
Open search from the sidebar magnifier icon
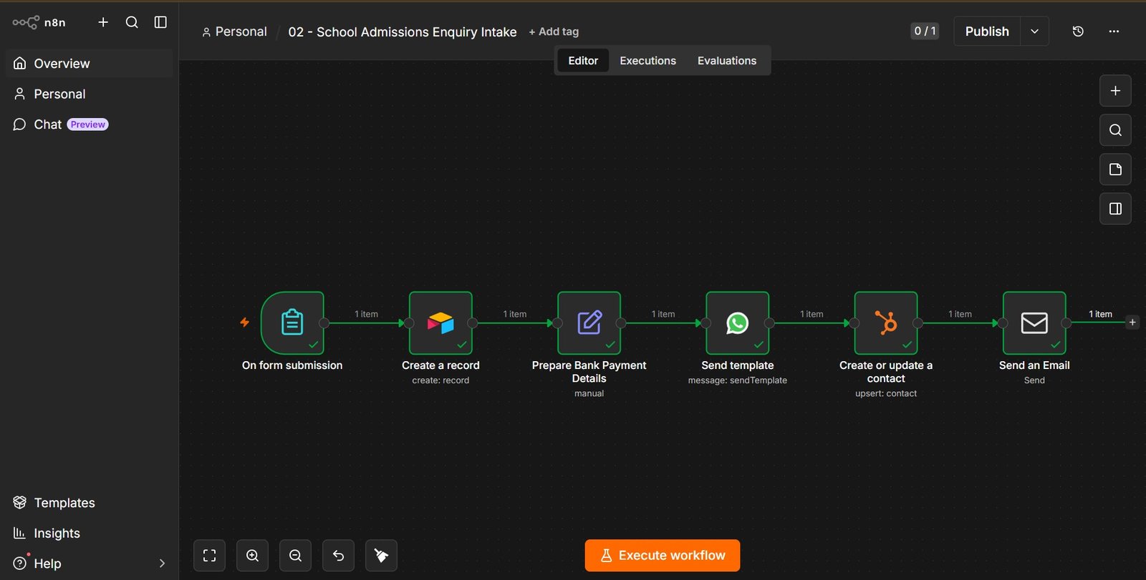click(132, 22)
